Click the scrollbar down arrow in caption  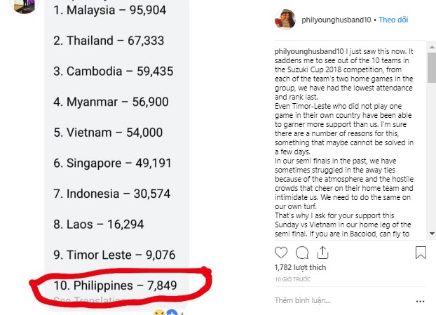click(432, 234)
